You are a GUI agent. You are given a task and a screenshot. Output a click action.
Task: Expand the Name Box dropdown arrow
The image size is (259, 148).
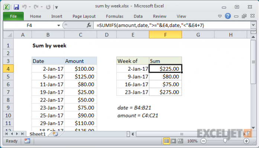point(58,25)
